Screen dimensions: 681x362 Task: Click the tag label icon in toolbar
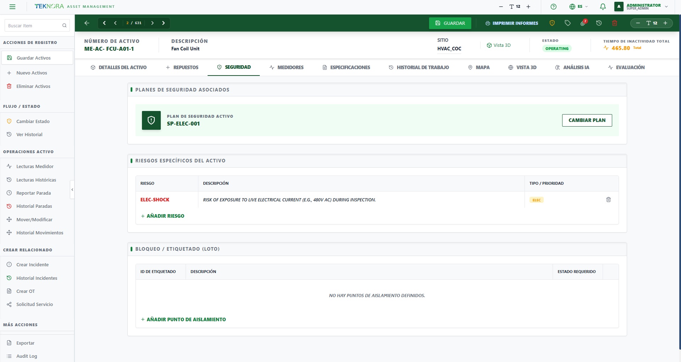click(567, 23)
